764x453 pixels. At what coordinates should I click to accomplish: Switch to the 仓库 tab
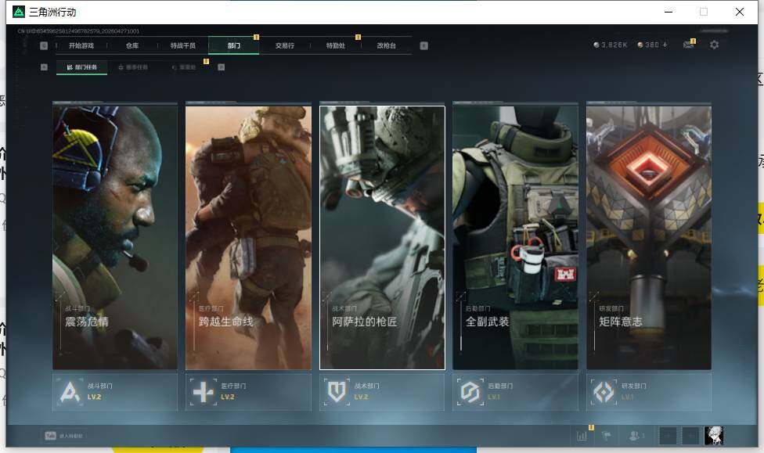point(132,45)
